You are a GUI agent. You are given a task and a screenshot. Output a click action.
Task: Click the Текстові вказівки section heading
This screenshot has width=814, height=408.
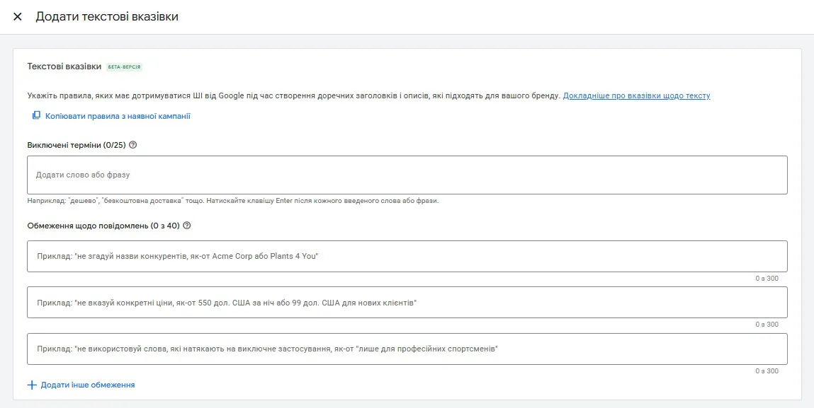64,67
